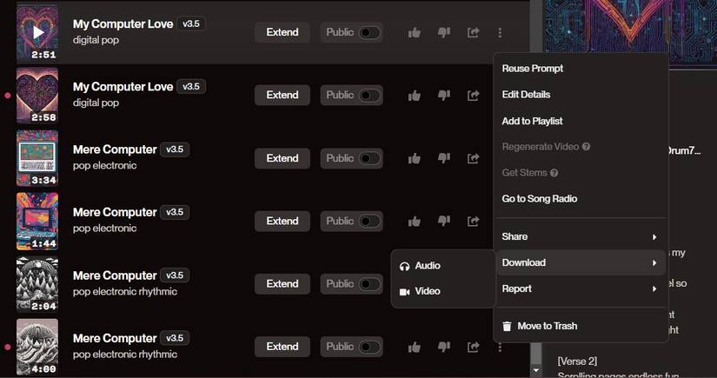
Task: Click 'pop electronic rhythmic' under the 2:04 song
Action: tap(125, 292)
